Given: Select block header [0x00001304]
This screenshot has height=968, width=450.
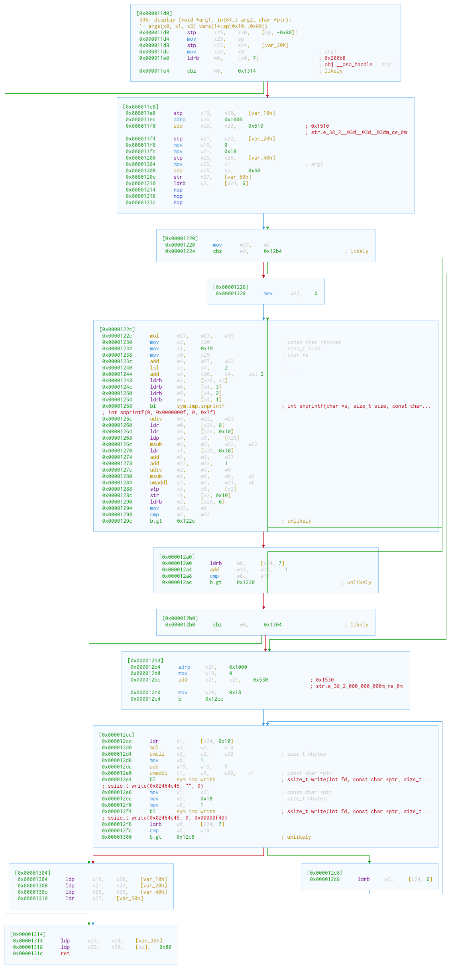Looking at the screenshot, I should coord(33,873).
